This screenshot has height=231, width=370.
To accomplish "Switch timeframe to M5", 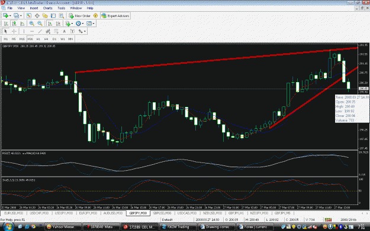I will pyautogui.click(x=14, y=39).
